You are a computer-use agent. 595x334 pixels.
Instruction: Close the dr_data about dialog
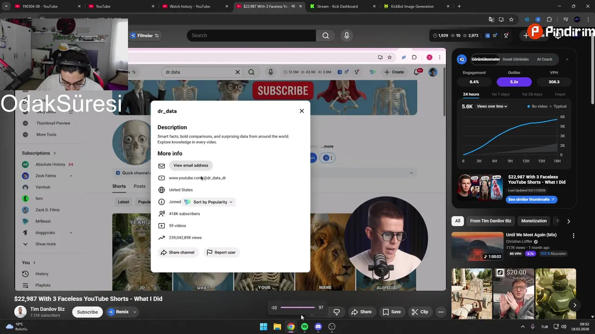point(302,111)
